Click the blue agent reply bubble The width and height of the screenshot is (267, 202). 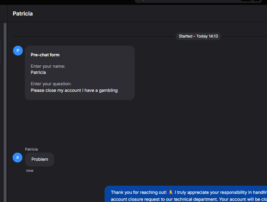[186, 194]
